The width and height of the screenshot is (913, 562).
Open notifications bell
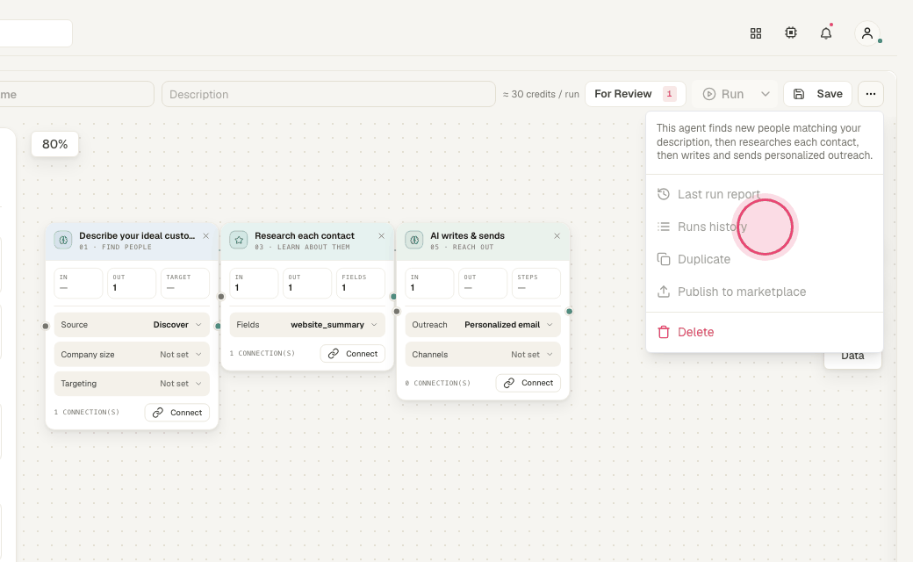(x=826, y=33)
